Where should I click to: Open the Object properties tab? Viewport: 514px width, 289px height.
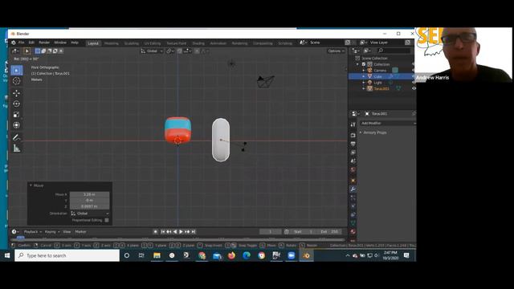coord(353,181)
